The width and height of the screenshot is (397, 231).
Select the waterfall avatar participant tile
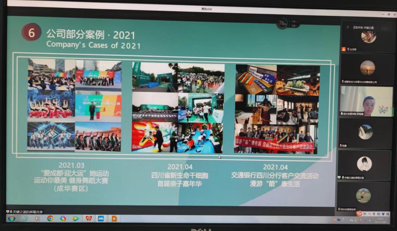[365, 133]
